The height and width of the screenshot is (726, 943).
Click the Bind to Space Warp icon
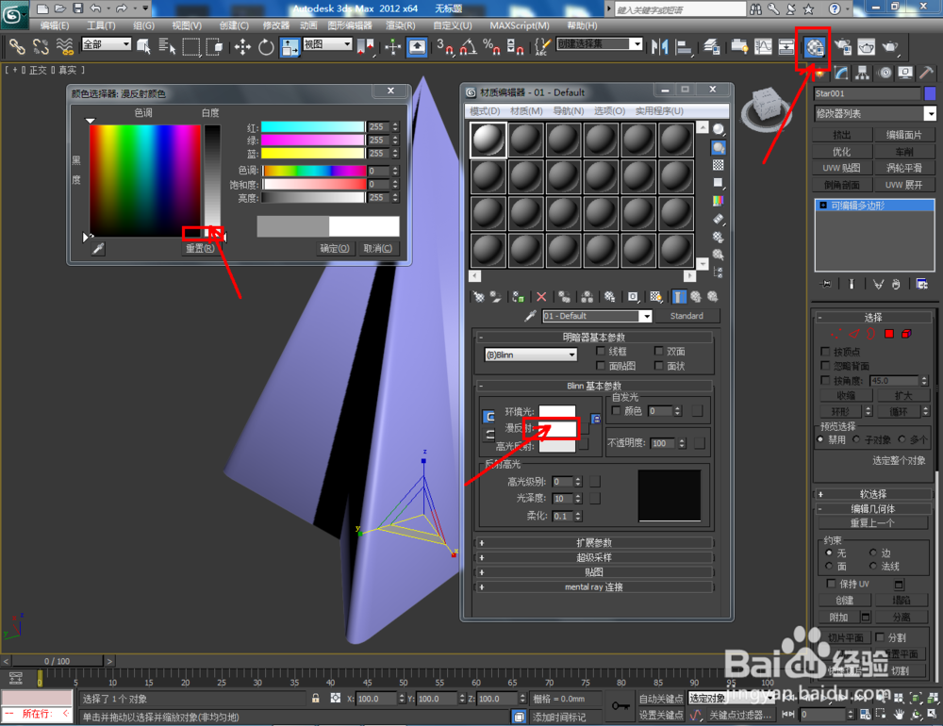[64, 47]
